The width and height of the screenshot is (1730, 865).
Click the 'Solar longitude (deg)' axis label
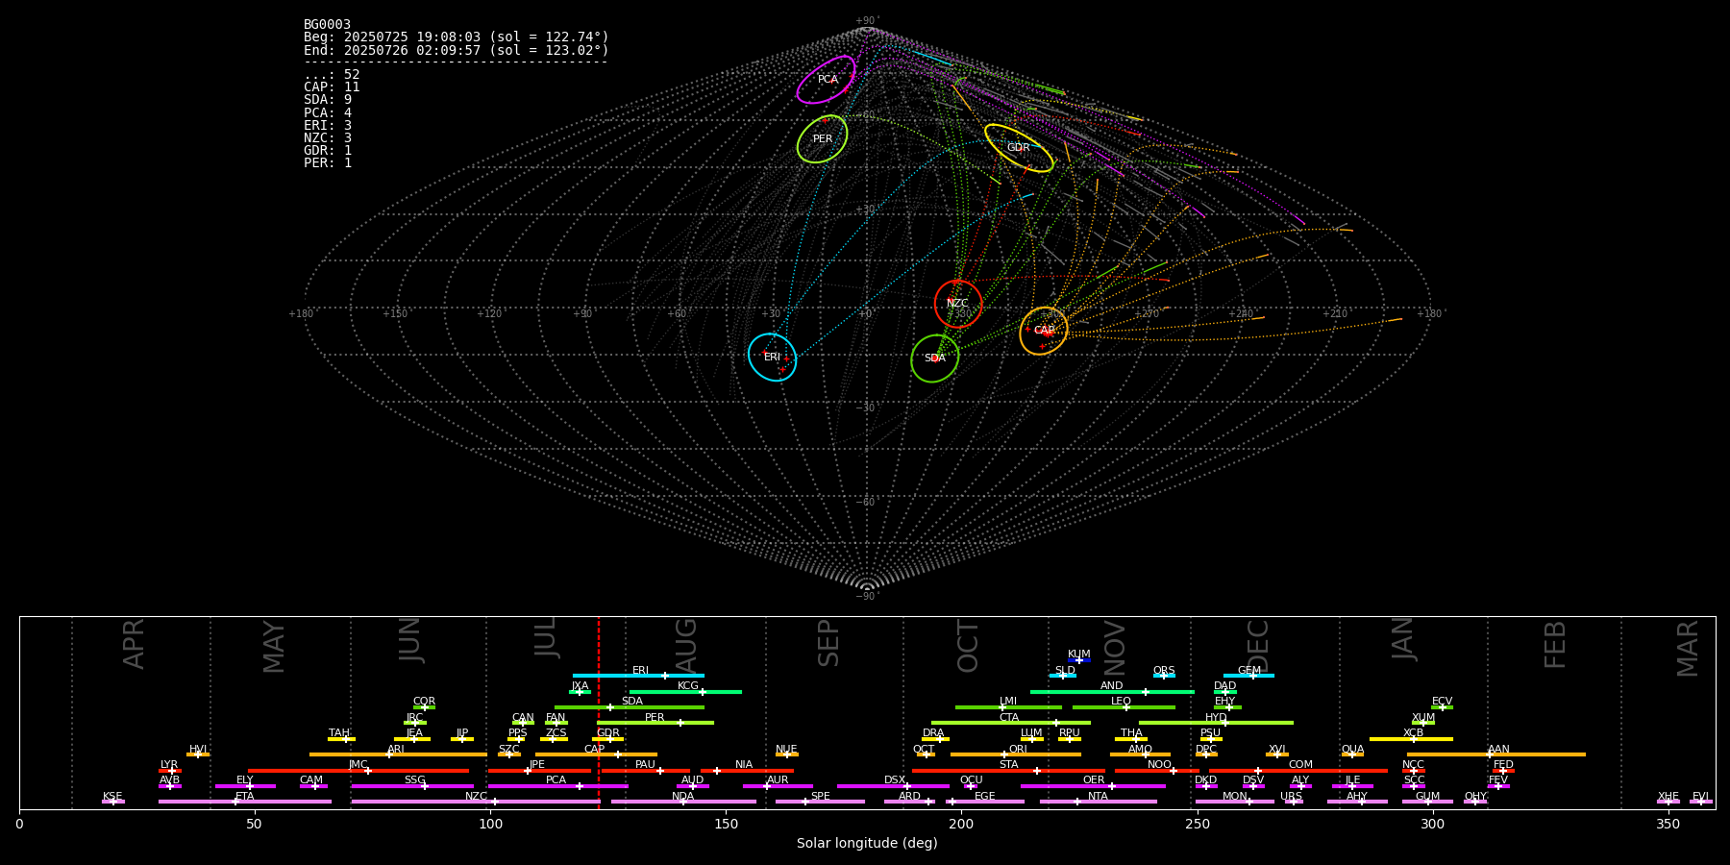(867, 843)
